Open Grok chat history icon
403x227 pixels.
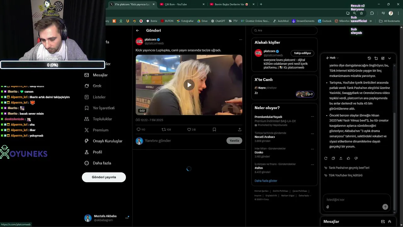tap(369, 58)
